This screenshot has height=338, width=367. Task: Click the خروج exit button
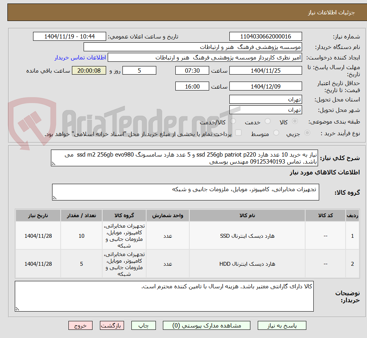(80, 325)
